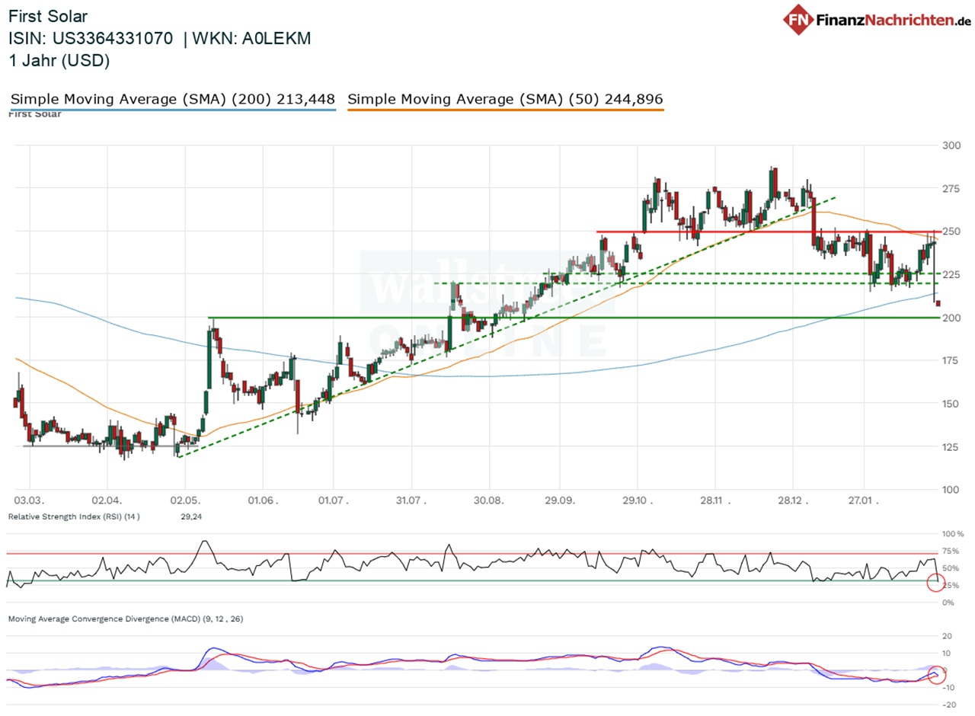Click the RSI value 29,24 readout
975x716 pixels.
click(190, 516)
